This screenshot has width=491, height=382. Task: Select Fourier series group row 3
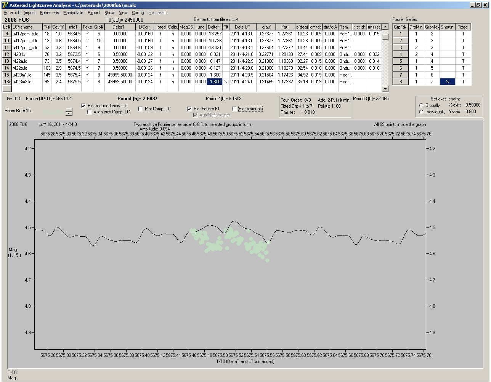click(x=401, y=48)
